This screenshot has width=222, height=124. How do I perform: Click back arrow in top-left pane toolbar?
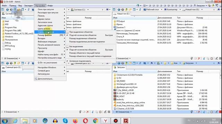point(7,10)
